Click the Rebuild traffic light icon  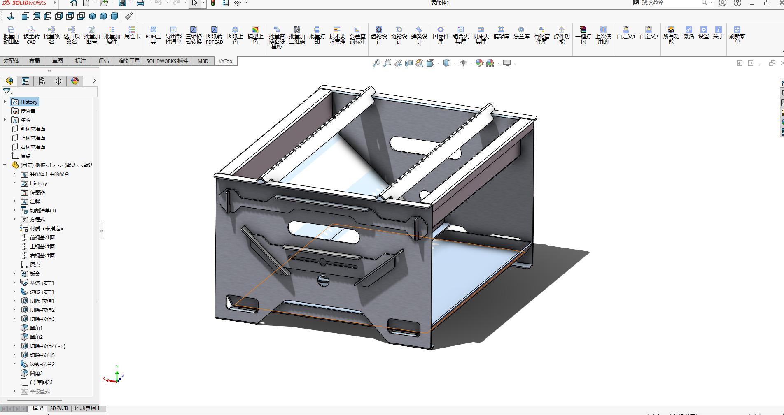[x=213, y=3]
